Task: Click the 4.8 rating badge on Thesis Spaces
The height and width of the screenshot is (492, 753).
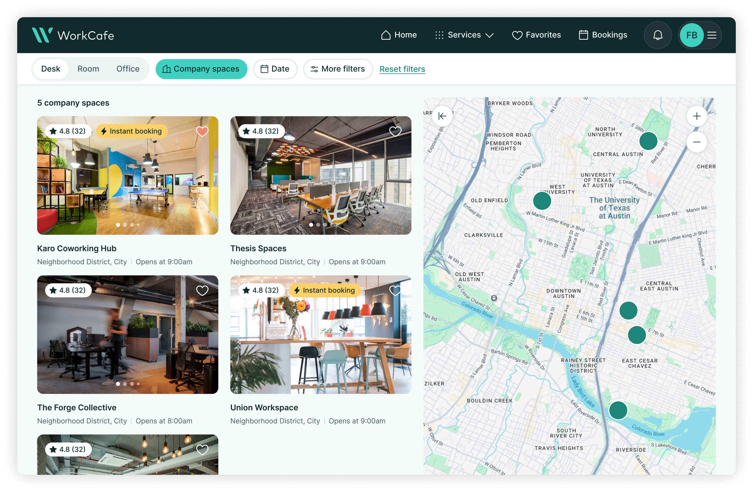Action: [261, 131]
